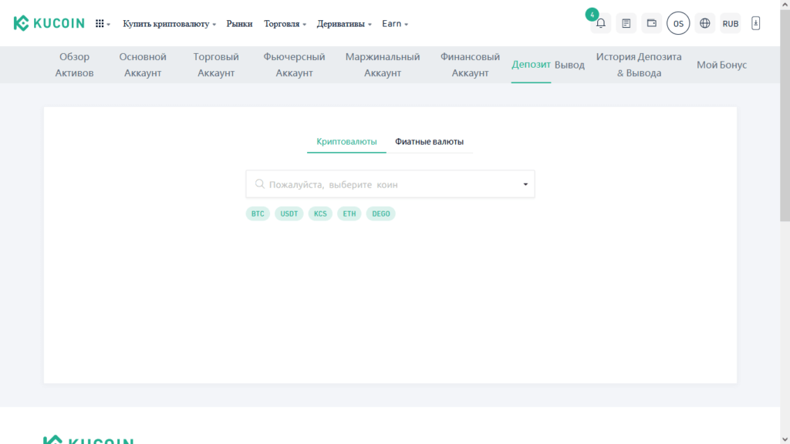The height and width of the screenshot is (444, 790).
Task: Go to the Вывод tab
Action: pos(569,65)
